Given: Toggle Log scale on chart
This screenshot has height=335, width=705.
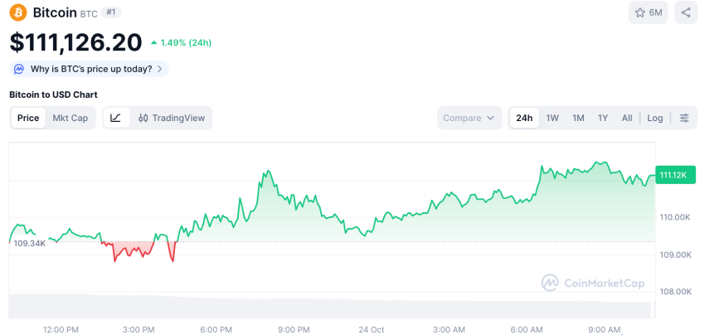Looking at the screenshot, I should coord(655,118).
